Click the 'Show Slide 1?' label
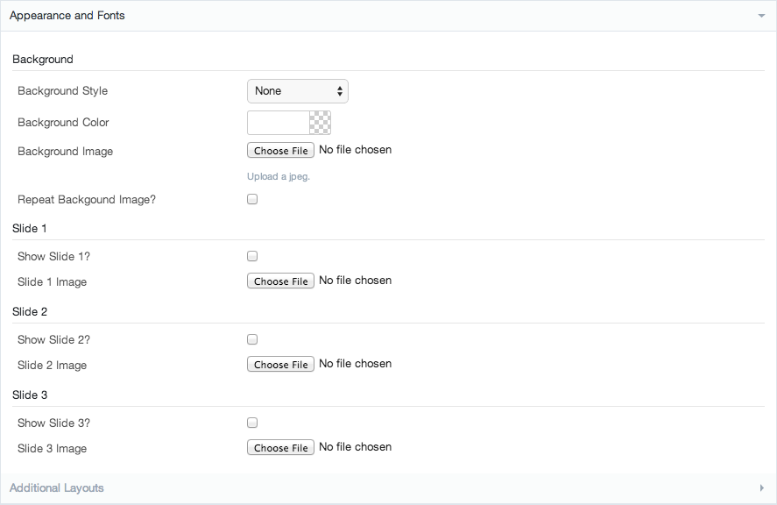 (54, 257)
